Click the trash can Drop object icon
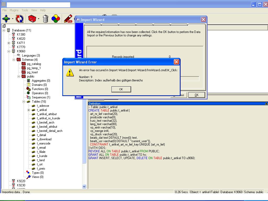This screenshot has width=268, height=201. pyautogui.click(x=46, y=19)
